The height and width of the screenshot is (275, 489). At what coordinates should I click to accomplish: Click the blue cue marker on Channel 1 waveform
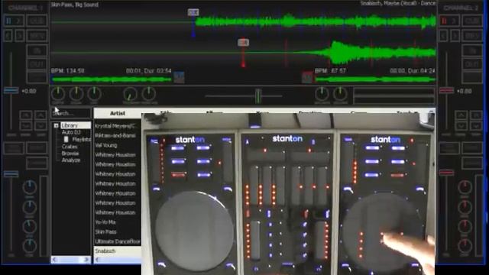(x=193, y=12)
